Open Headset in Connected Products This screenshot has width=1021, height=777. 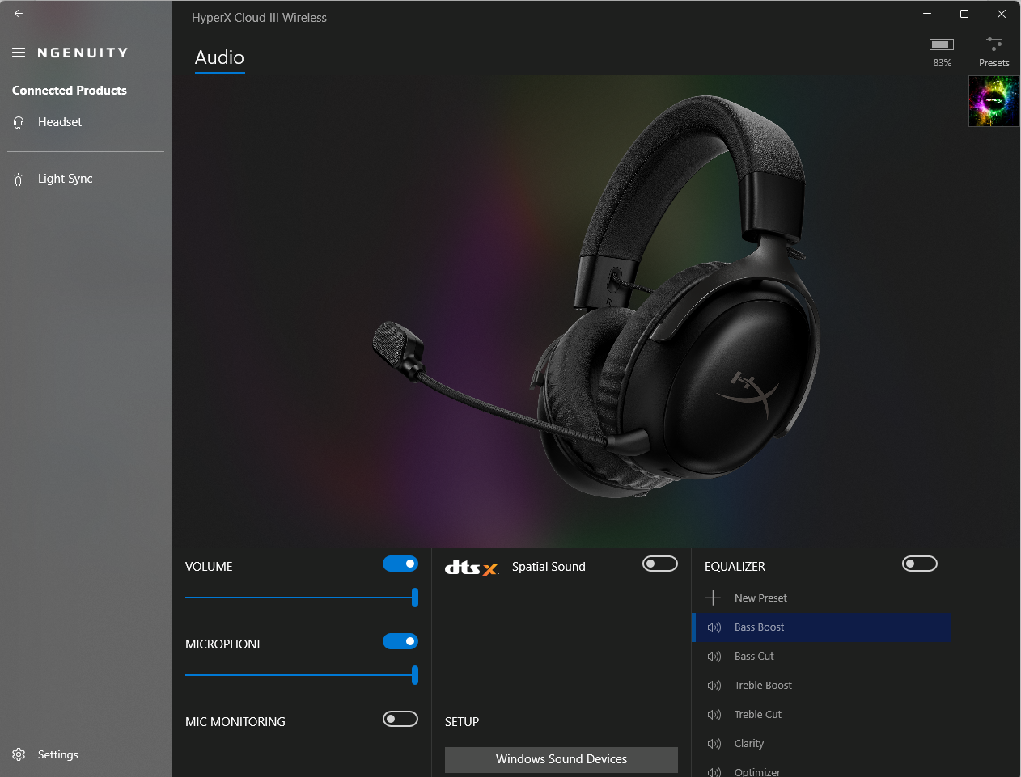86,122
